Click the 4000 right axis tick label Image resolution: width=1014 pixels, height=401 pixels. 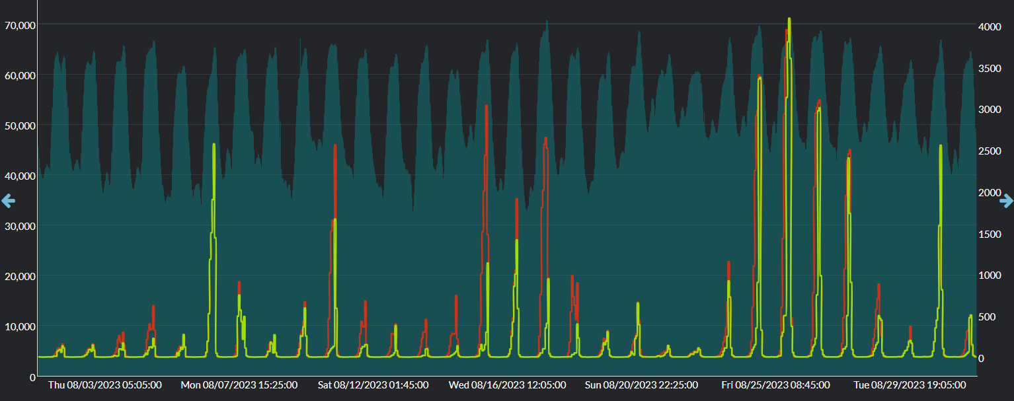click(990, 26)
